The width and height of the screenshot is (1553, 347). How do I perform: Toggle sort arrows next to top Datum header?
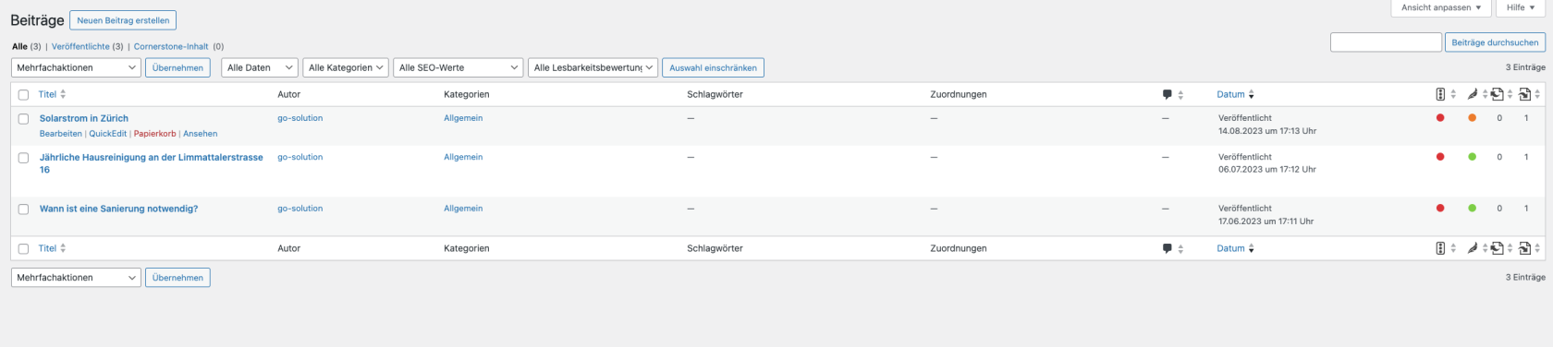pos(1251,94)
